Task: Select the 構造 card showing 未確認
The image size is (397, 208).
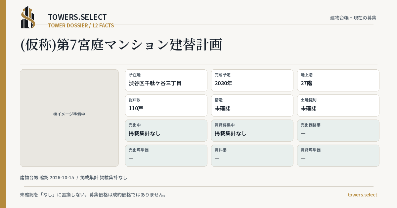Action: [x=252, y=105]
